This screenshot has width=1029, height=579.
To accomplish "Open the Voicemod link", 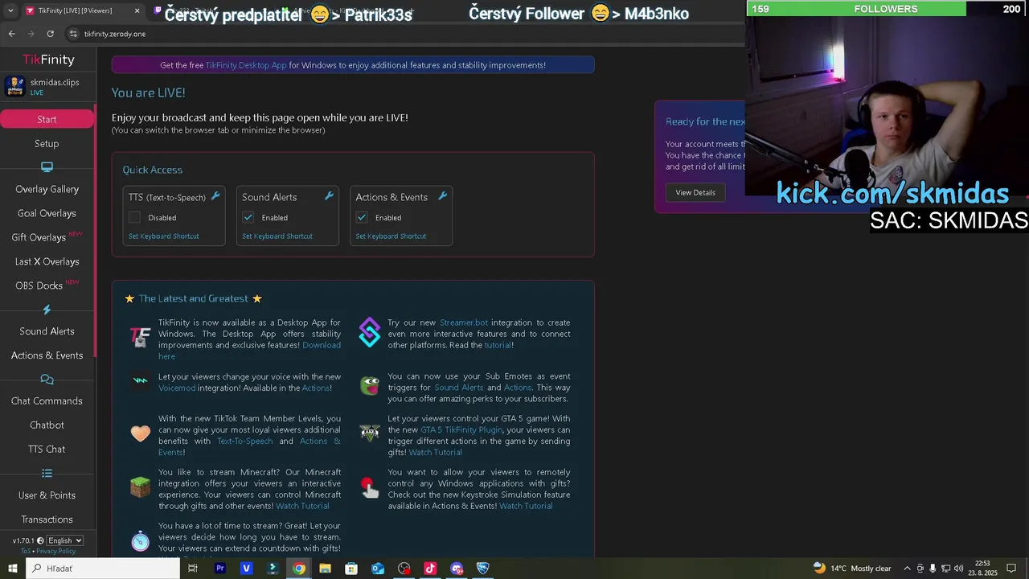I will tap(177, 388).
